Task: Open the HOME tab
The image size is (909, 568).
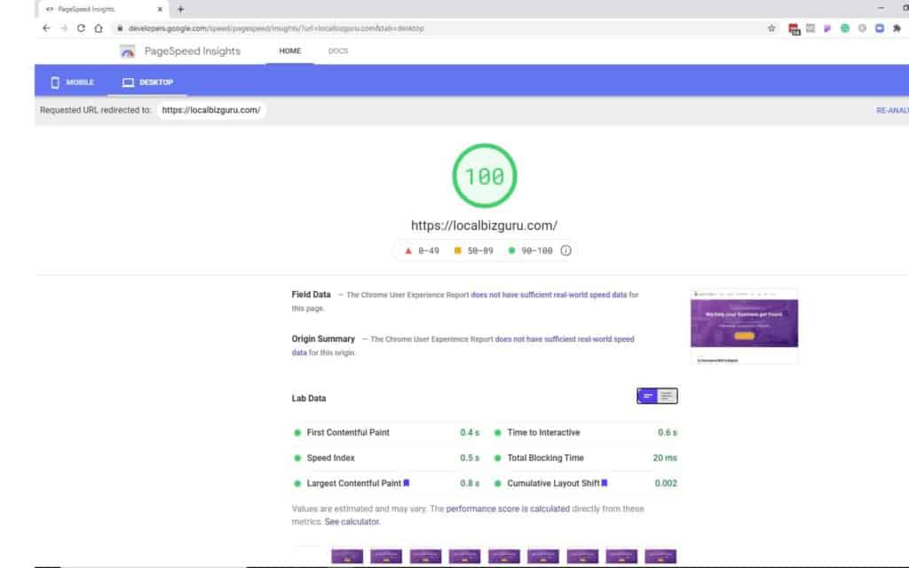Action: [x=289, y=51]
